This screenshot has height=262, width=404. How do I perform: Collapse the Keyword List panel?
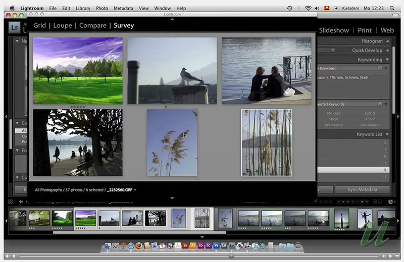(x=387, y=135)
